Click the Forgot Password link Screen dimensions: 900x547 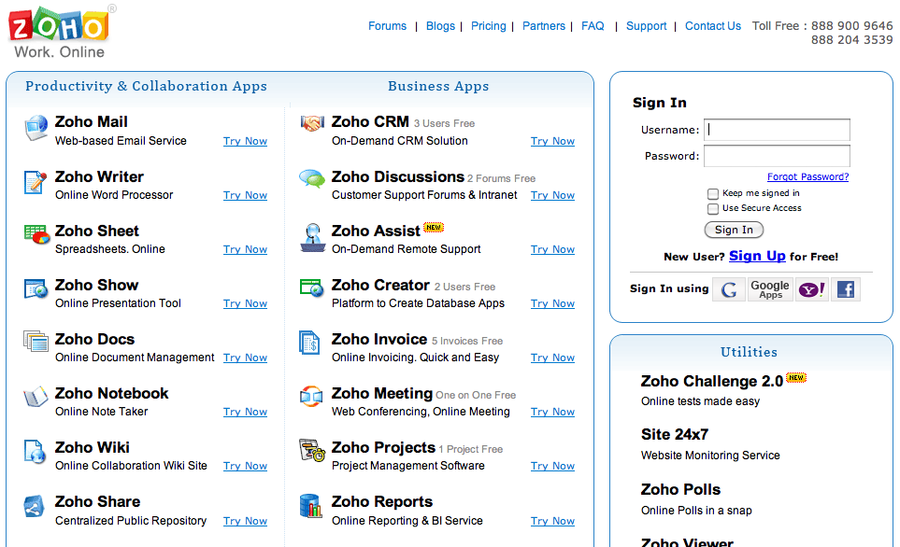tap(807, 177)
